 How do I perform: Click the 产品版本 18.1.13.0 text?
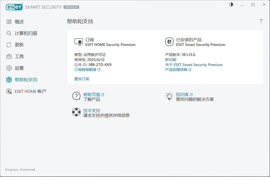pos(180,55)
